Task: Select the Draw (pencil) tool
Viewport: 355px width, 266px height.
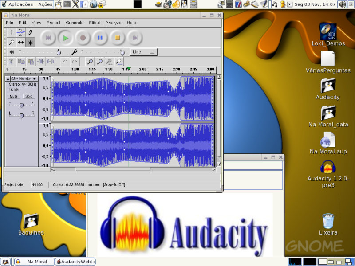Action: pyautogui.click(x=30, y=32)
